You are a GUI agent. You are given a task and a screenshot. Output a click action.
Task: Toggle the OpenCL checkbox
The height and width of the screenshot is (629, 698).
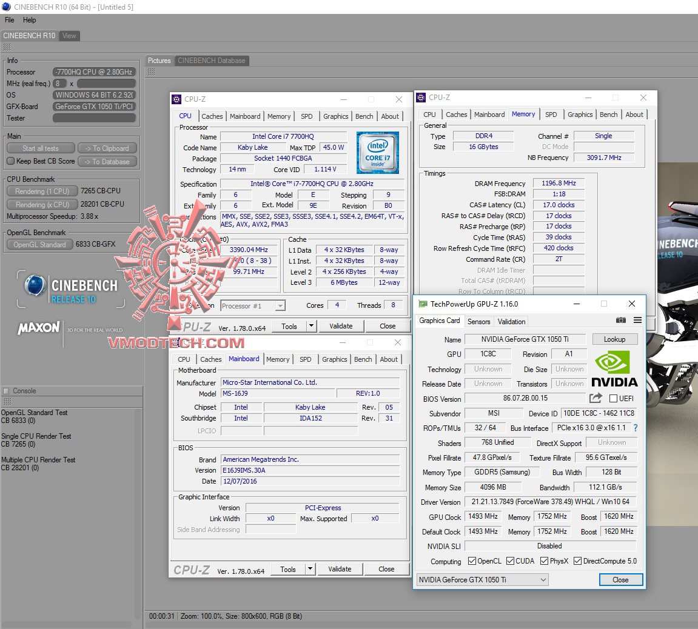coord(472,561)
